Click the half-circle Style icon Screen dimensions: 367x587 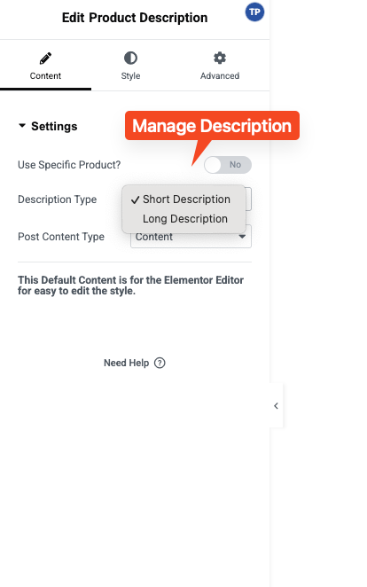click(130, 58)
